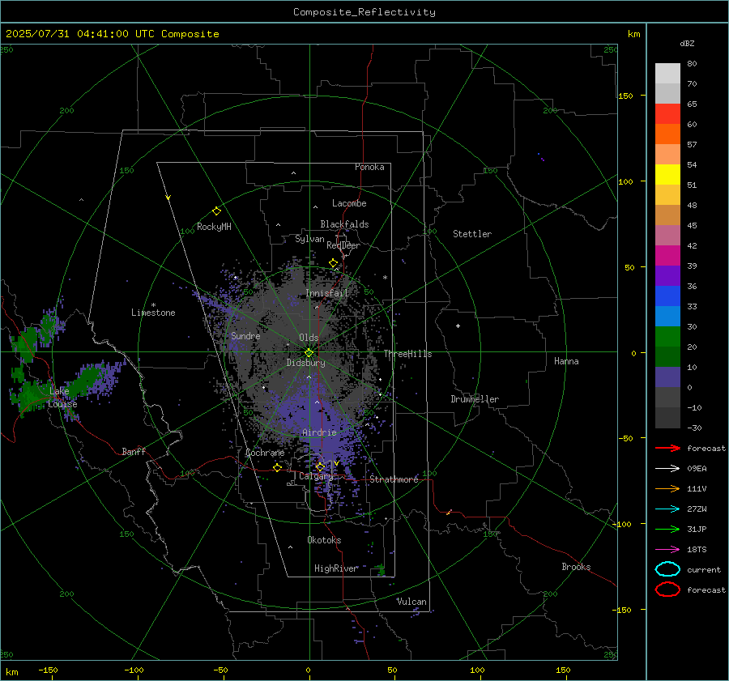Click the HighRiver label
This screenshot has height=681, width=729.
coord(336,568)
